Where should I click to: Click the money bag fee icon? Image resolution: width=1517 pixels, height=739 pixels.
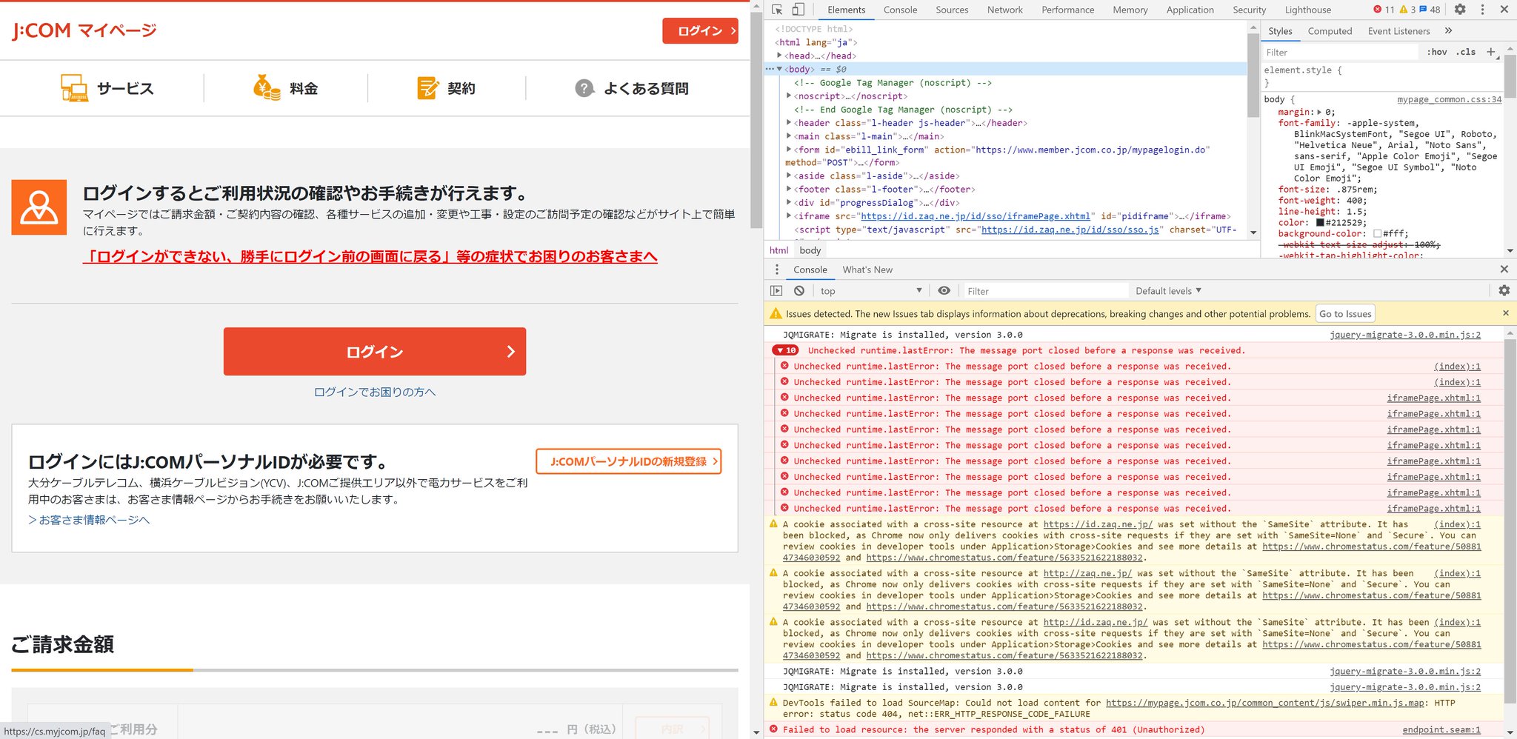point(267,88)
